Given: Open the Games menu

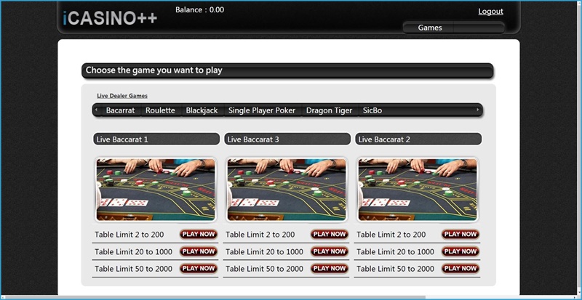Looking at the screenshot, I should (430, 28).
